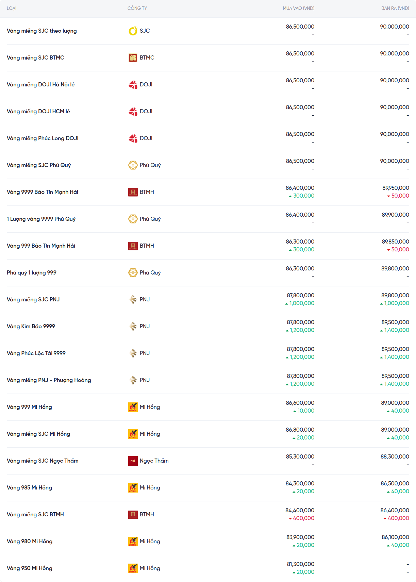Open Vàng miếng PNJ - Phượng Hoàng entry

pos(49,380)
